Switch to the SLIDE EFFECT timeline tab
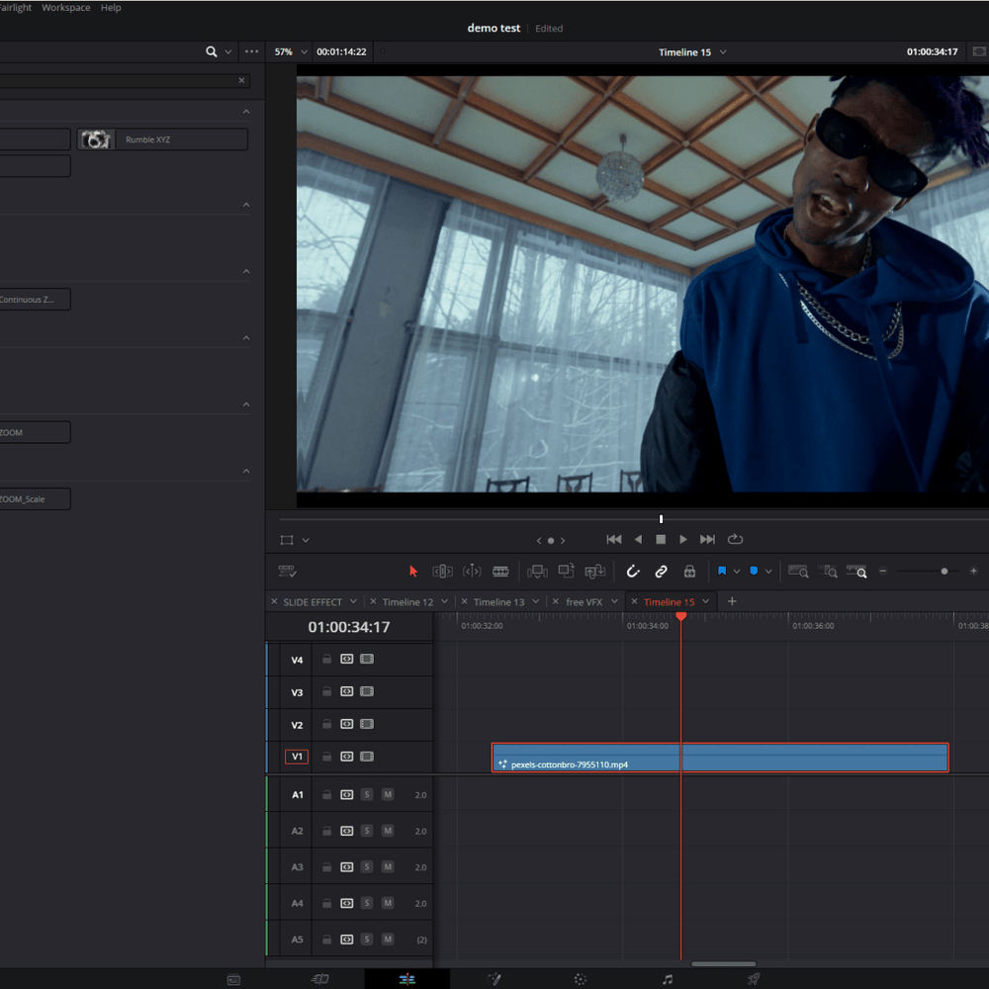The image size is (989, 989). pos(313,602)
